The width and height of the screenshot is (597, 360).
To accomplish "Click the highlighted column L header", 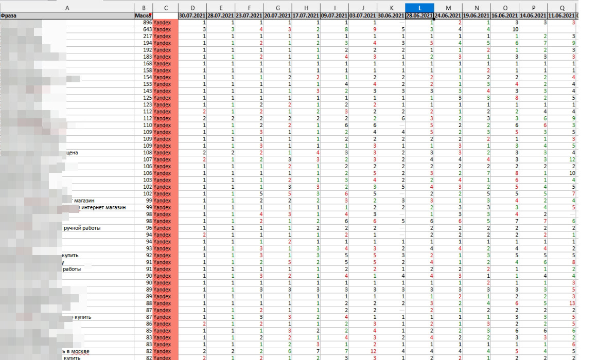I will [419, 8].
